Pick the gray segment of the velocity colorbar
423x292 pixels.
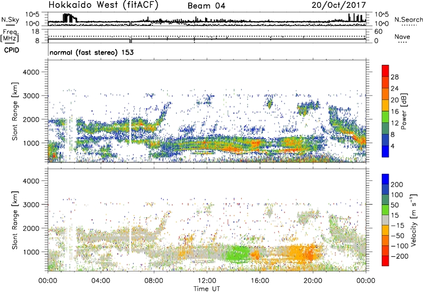coord(385,220)
